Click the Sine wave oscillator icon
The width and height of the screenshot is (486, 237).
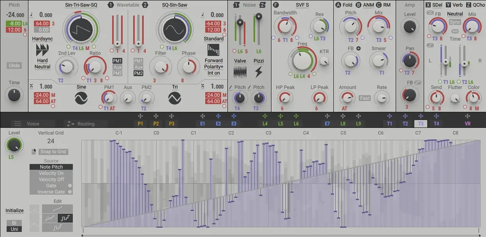click(x=81, y=98)
